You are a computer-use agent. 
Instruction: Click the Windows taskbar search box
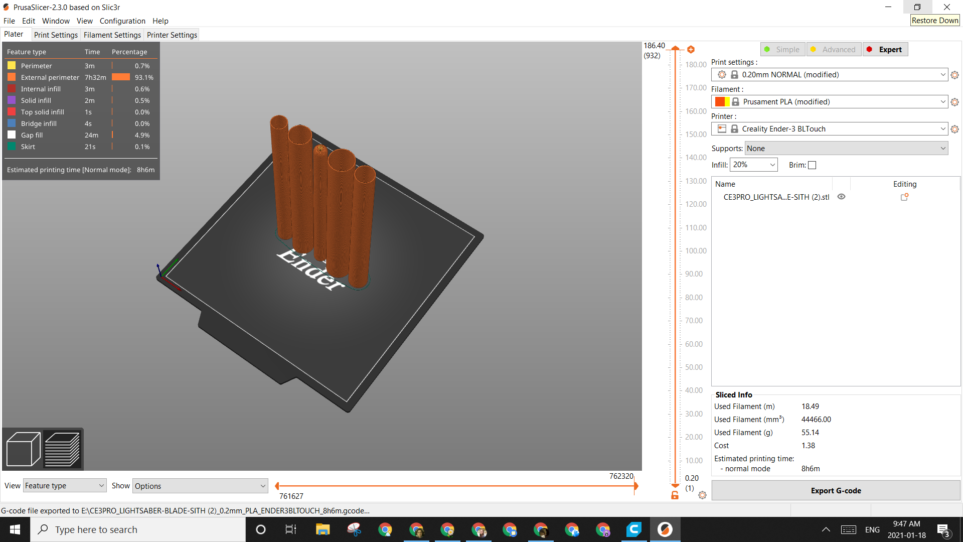click(138, 529)
